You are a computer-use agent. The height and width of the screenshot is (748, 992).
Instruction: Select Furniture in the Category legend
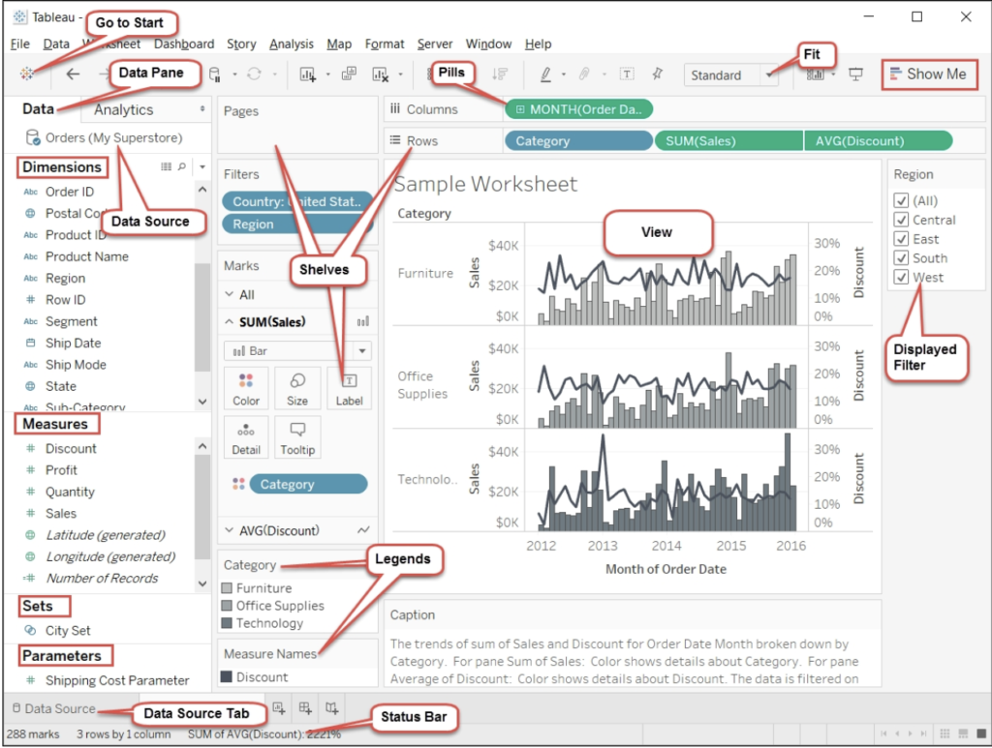(263, 587)
